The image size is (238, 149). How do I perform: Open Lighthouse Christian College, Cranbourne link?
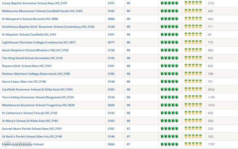pos(39,43)
